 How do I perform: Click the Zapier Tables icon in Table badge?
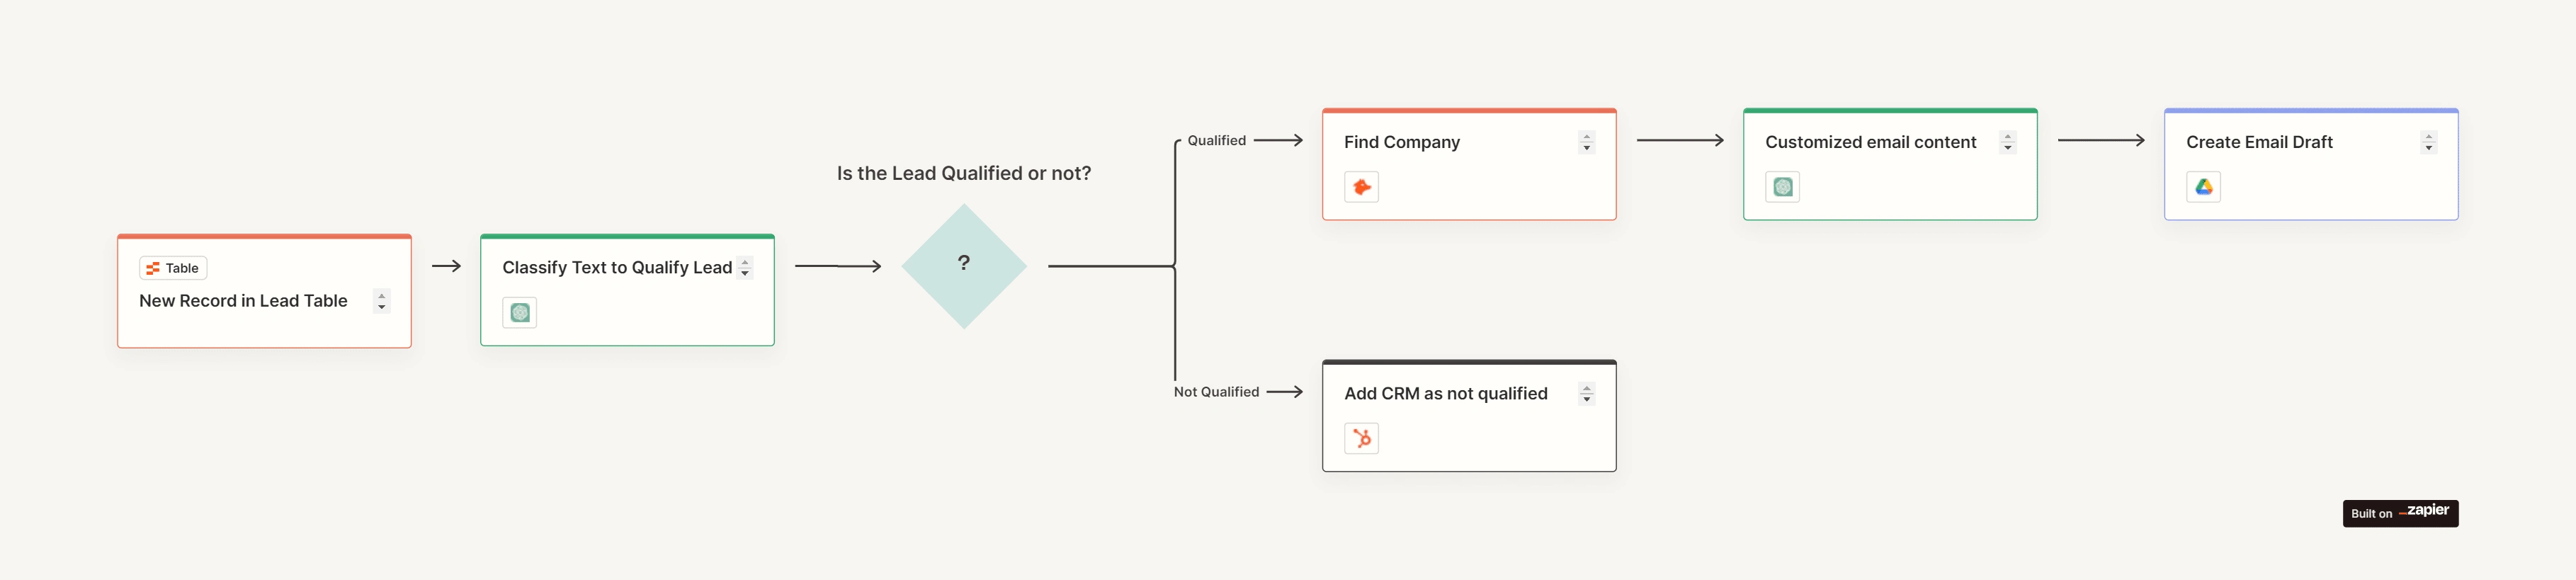tap(153, 268)
